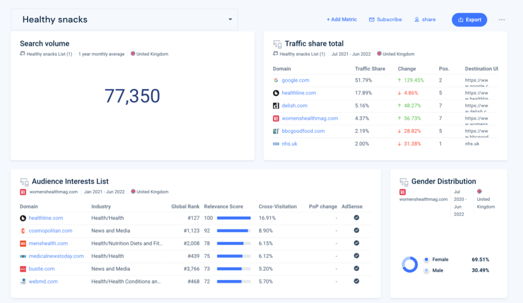This screenshot has width=523, height=303.
Task: Open menshealth.com domain link
Action: coord(48,244)
